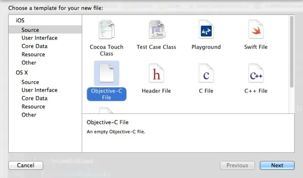Viewport: 303px width, 178px height.
Task: Click the 'Swift File' label text
Action: click(256, 47)
